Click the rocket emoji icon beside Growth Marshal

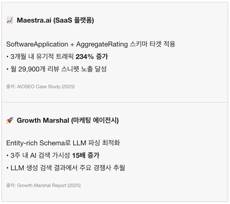coord(10,120)
